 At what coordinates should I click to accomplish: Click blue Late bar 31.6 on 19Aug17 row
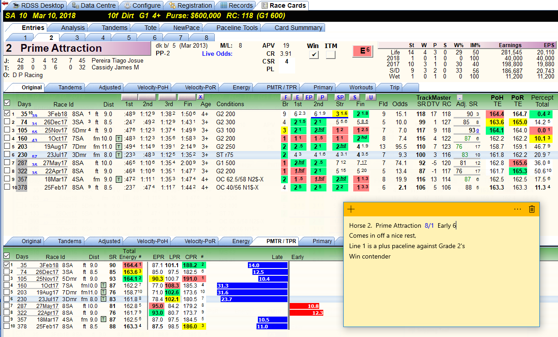(x=252, y=293)
